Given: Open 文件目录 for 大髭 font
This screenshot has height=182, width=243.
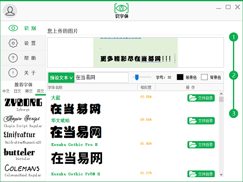Looking at the screenshot, I should [201, 98].
